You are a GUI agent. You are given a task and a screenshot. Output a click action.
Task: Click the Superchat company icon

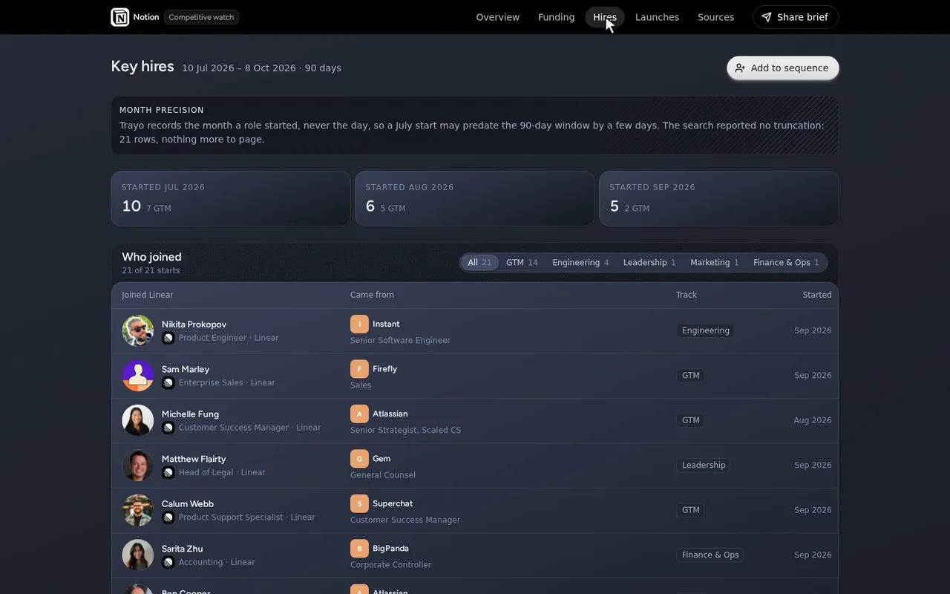point(359,503)
